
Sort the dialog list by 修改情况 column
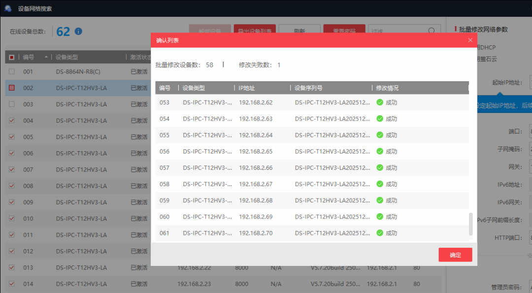click(387, 88)
